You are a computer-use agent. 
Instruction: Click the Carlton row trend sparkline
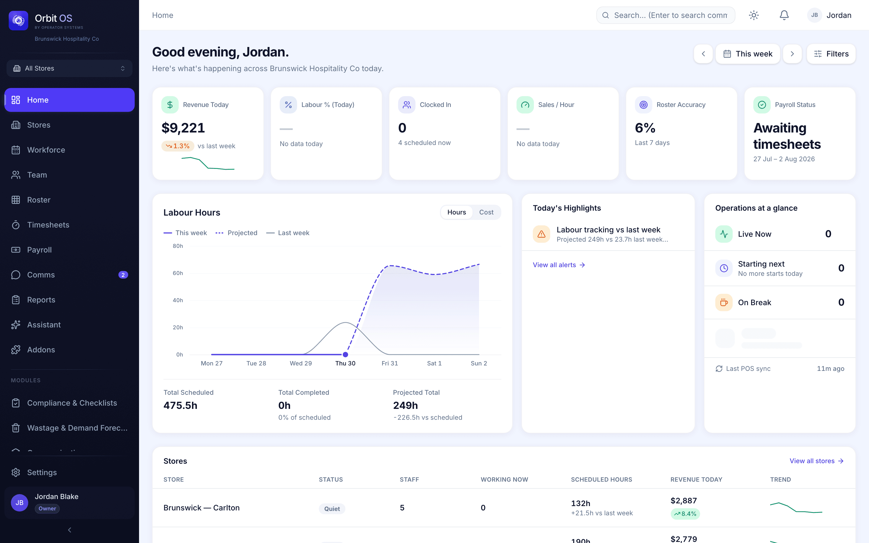pyautogui.click(x=796, y=508)
